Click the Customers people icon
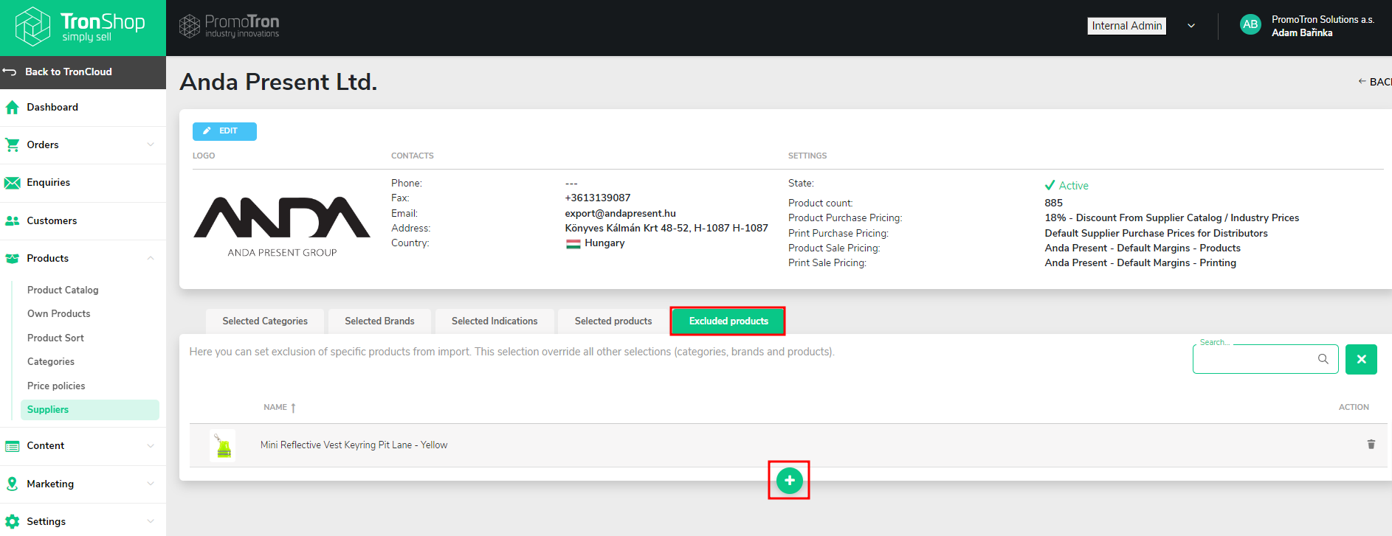 [12, 221]
